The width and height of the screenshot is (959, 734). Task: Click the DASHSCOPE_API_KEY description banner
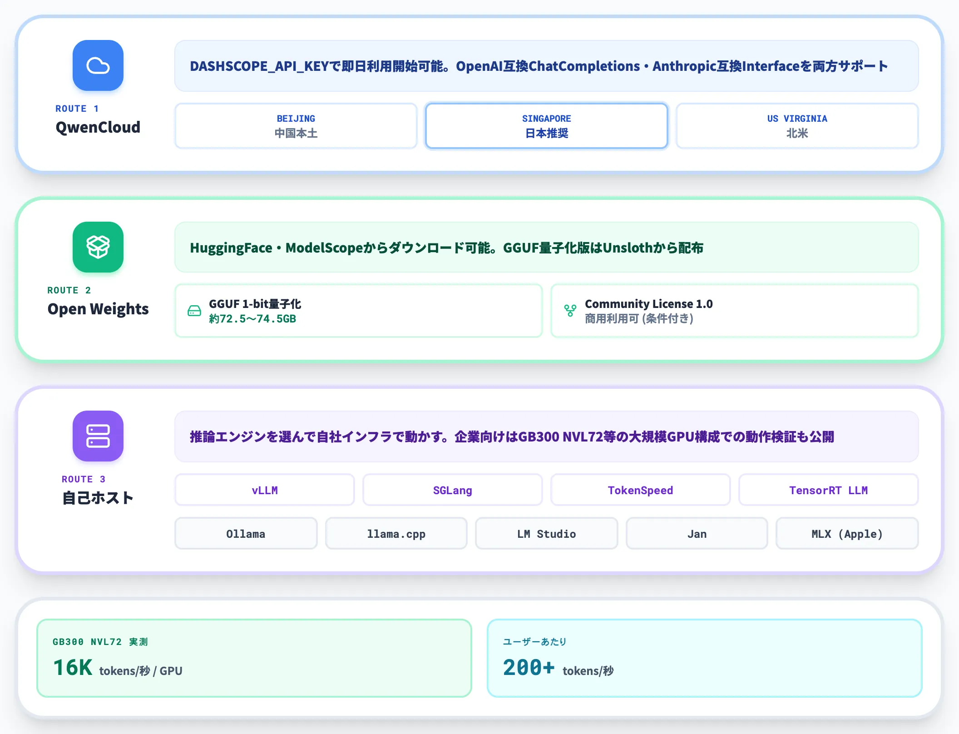547,66
